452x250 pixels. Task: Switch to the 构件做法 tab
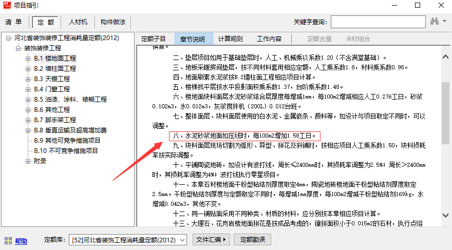(112, 22)
